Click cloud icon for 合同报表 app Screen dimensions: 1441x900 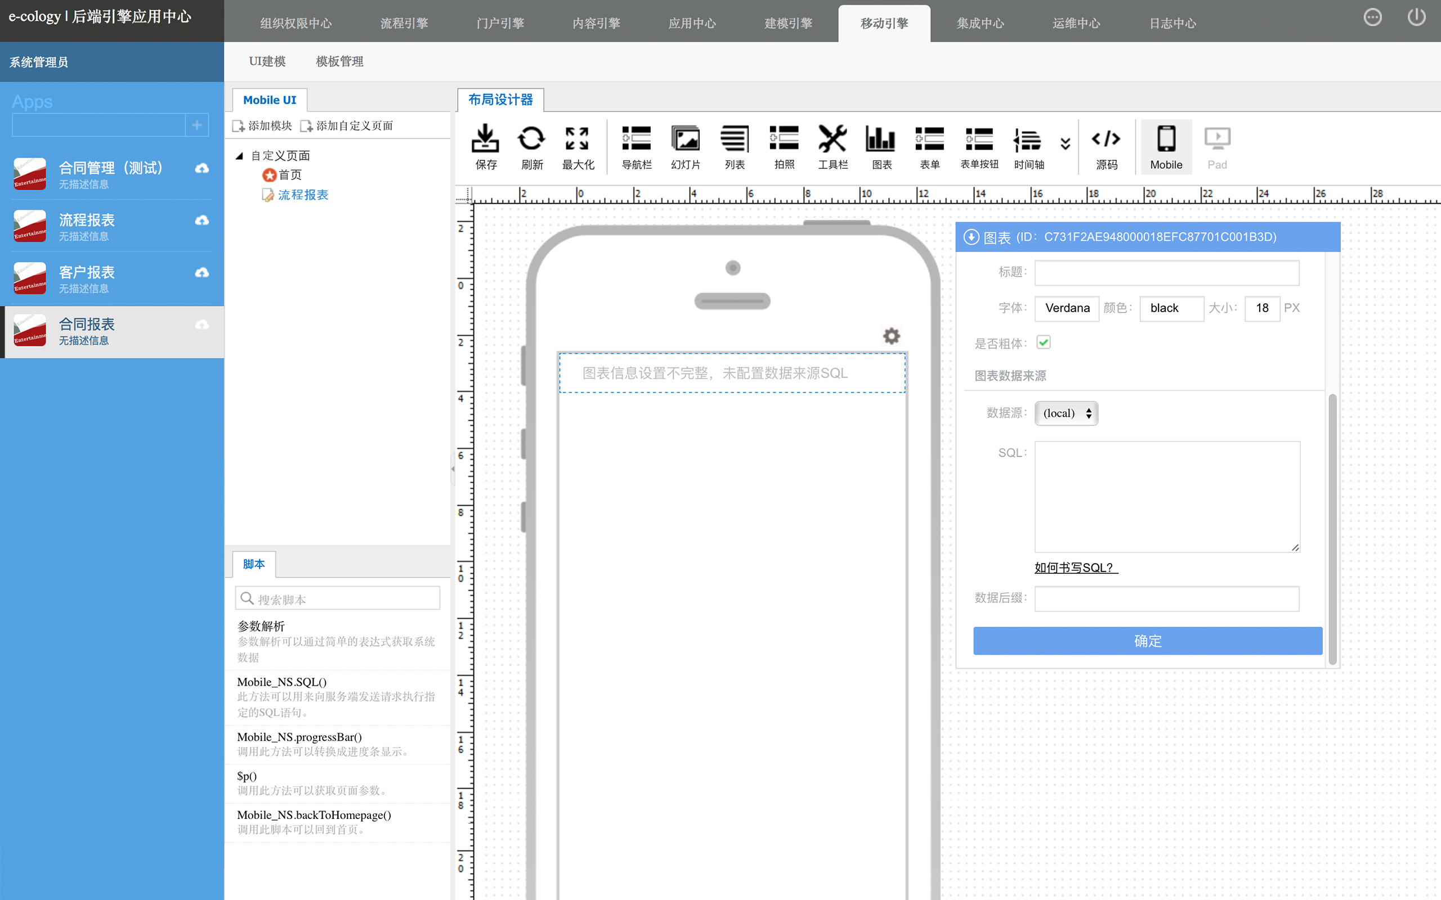[x=202, y=325]
